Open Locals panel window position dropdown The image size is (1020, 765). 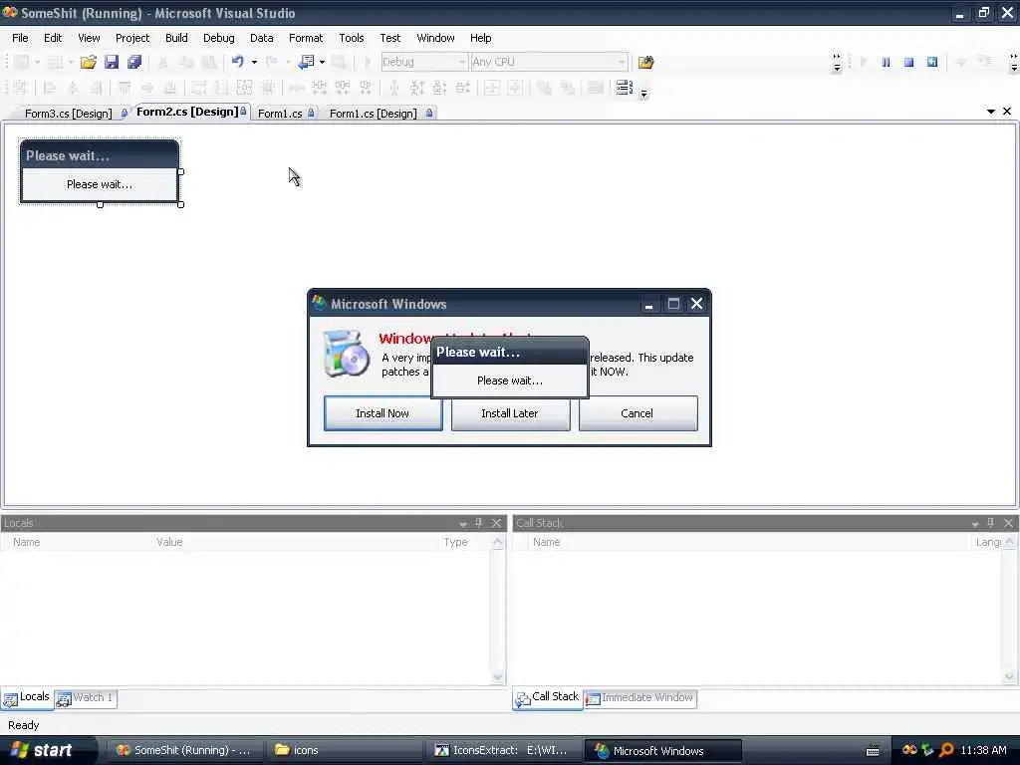click(463, 524)
